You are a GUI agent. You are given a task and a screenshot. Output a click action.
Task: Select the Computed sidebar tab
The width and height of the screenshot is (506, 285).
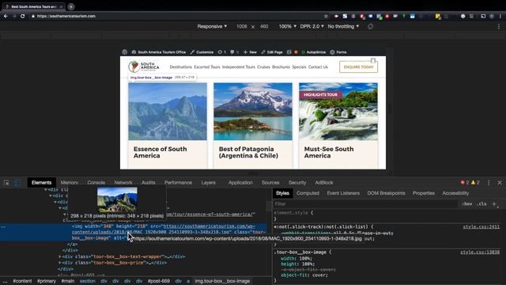(308, 193)
